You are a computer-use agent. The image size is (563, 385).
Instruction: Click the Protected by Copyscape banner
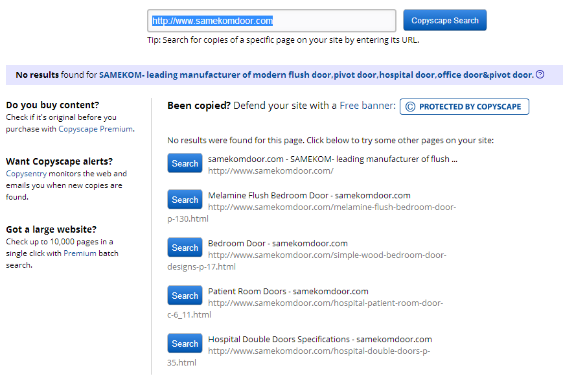click(x=465, y=107)
